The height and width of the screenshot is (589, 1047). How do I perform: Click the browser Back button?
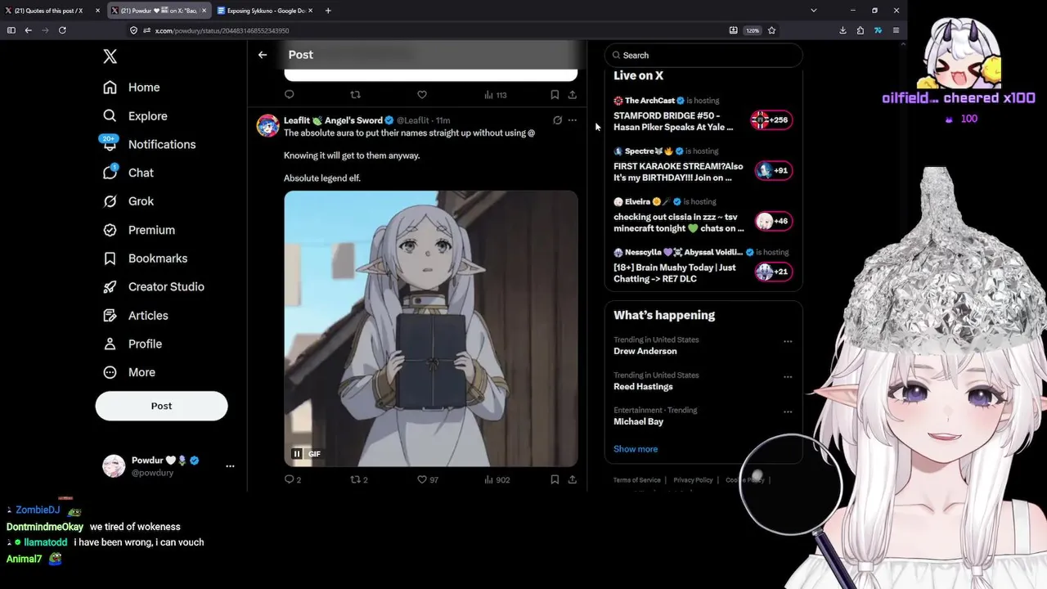point(28,30)
